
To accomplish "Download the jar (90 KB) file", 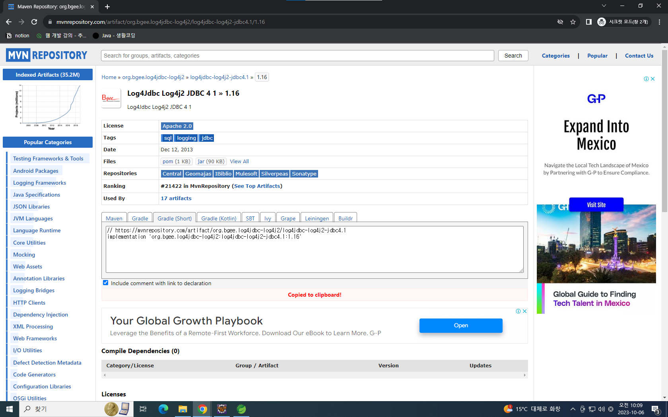I will point(211,161).
